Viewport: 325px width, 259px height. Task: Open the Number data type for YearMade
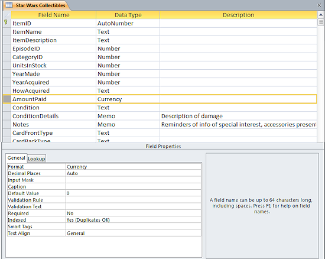point(128,74)
